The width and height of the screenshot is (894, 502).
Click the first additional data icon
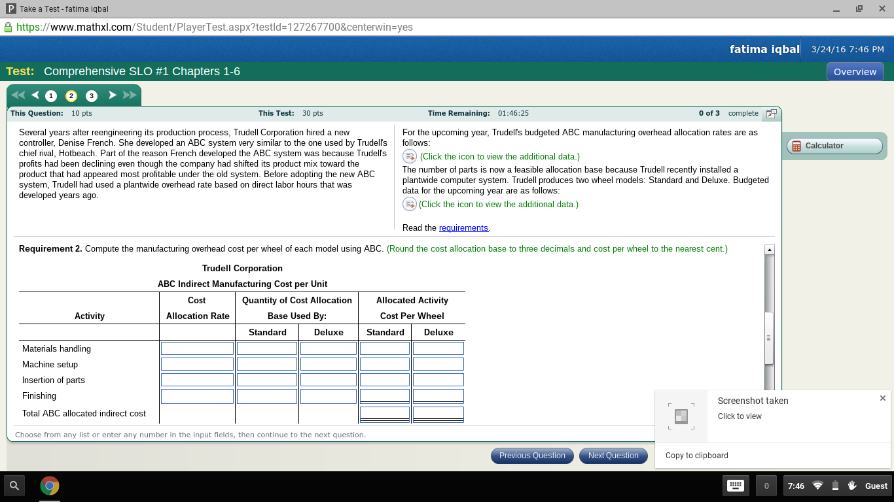click(x=409, y=156)
